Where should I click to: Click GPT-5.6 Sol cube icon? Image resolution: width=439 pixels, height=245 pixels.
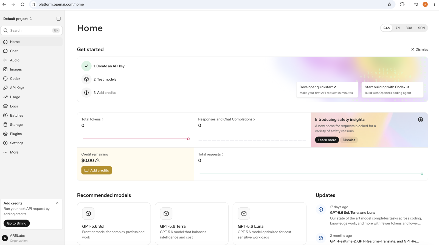pyautogui.click(x=88, y=213)
